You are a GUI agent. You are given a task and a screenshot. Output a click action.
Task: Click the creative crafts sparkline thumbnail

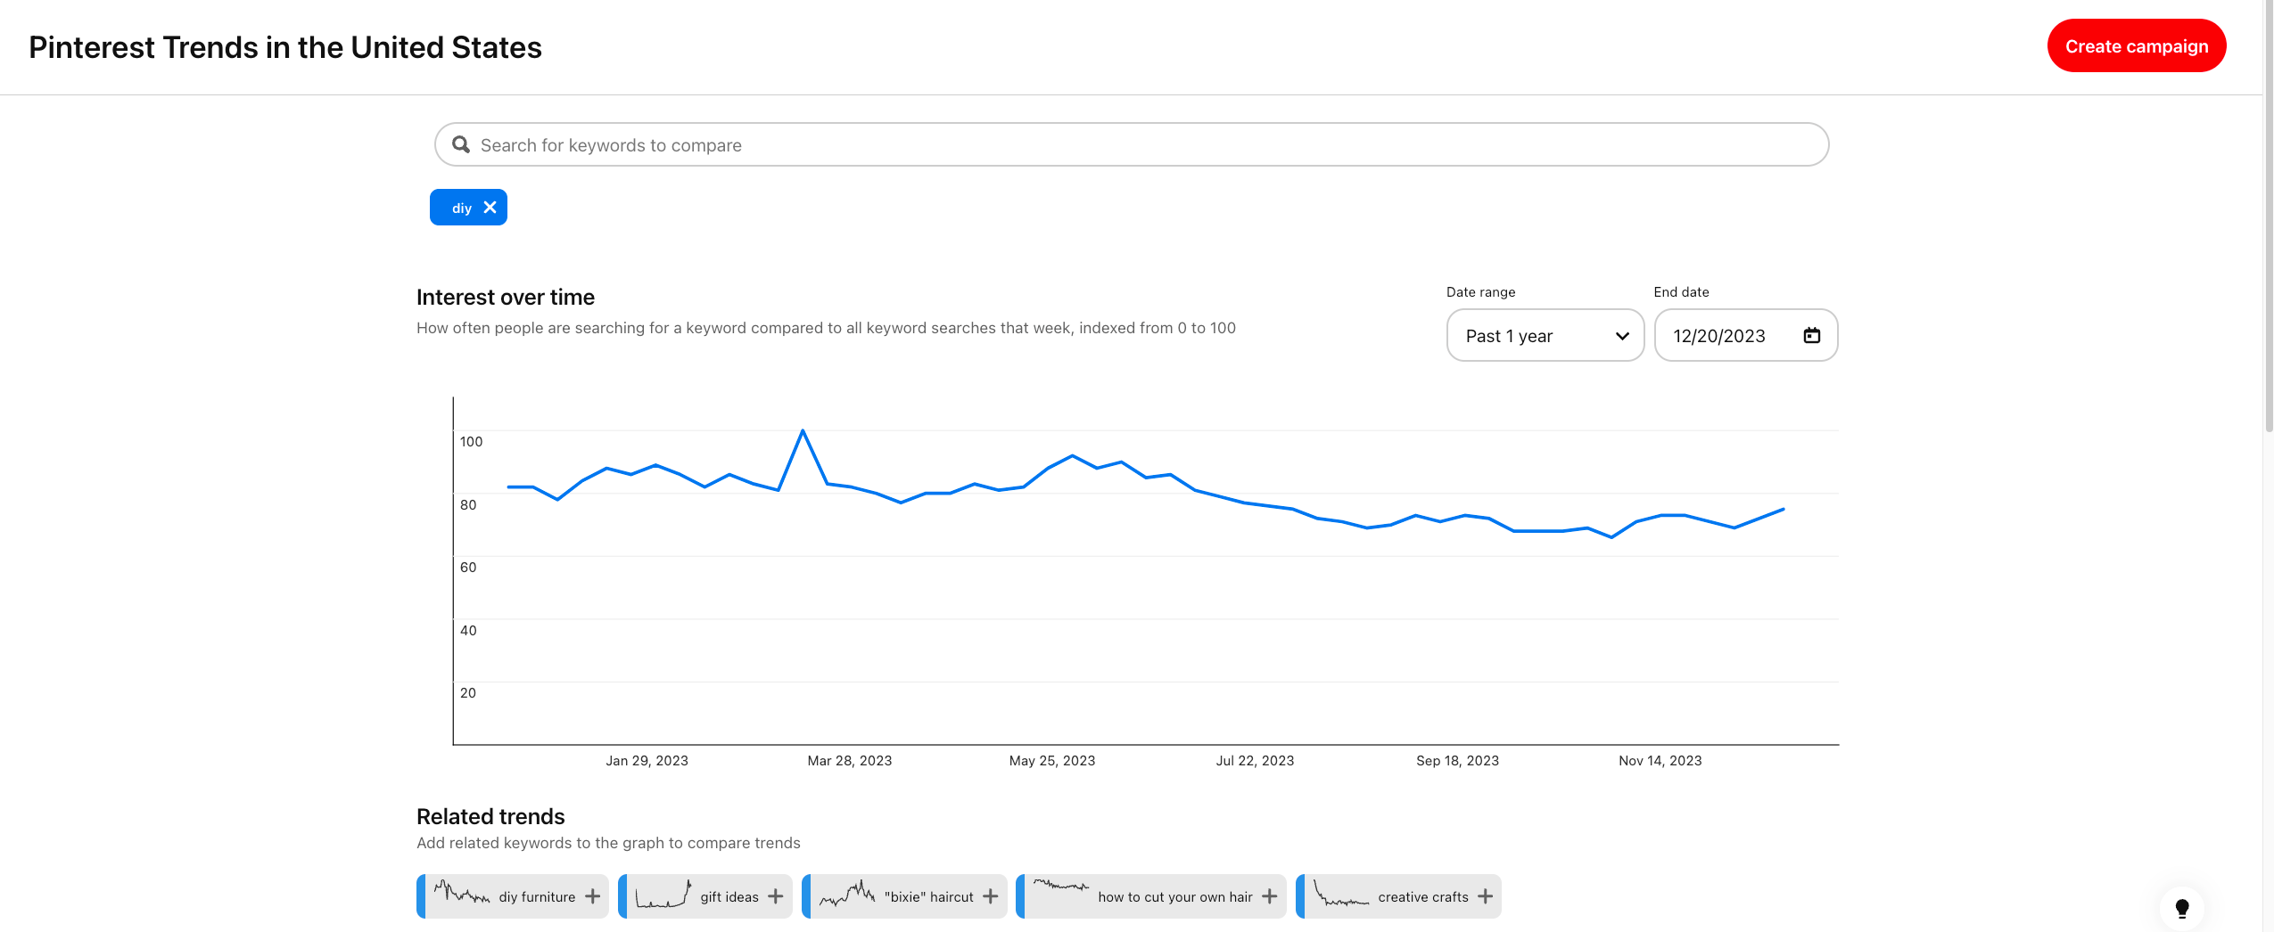click(x=1340, y=895)
